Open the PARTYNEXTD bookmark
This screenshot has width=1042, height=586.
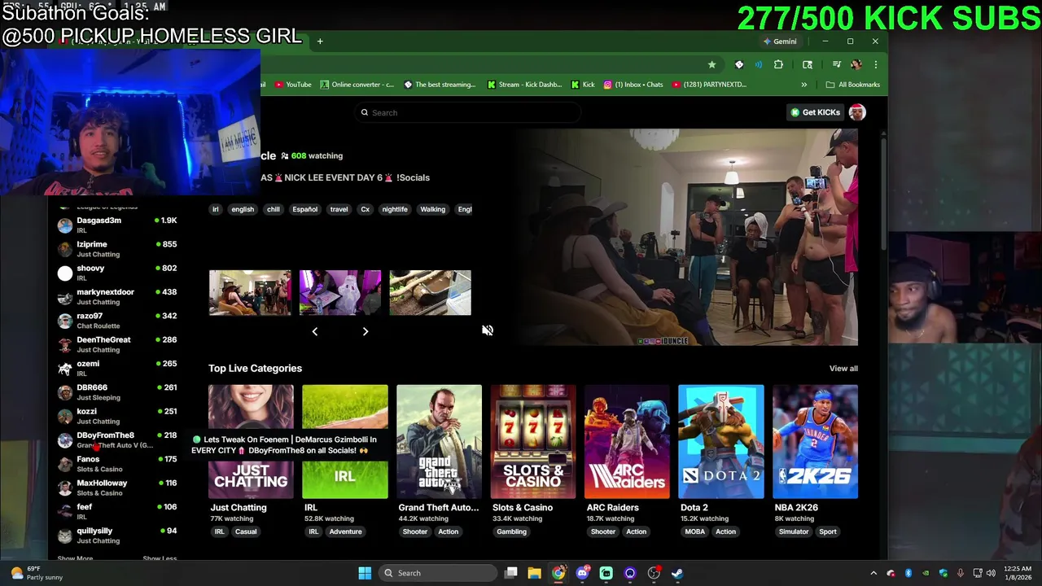[710, 85]
